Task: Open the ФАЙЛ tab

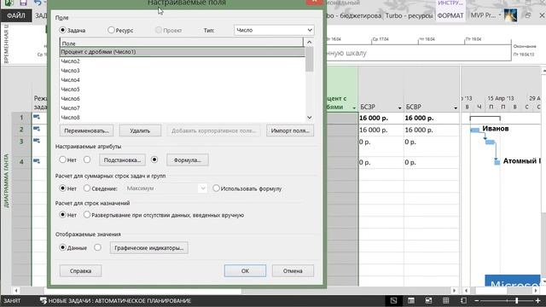Action: pos(16,15)
